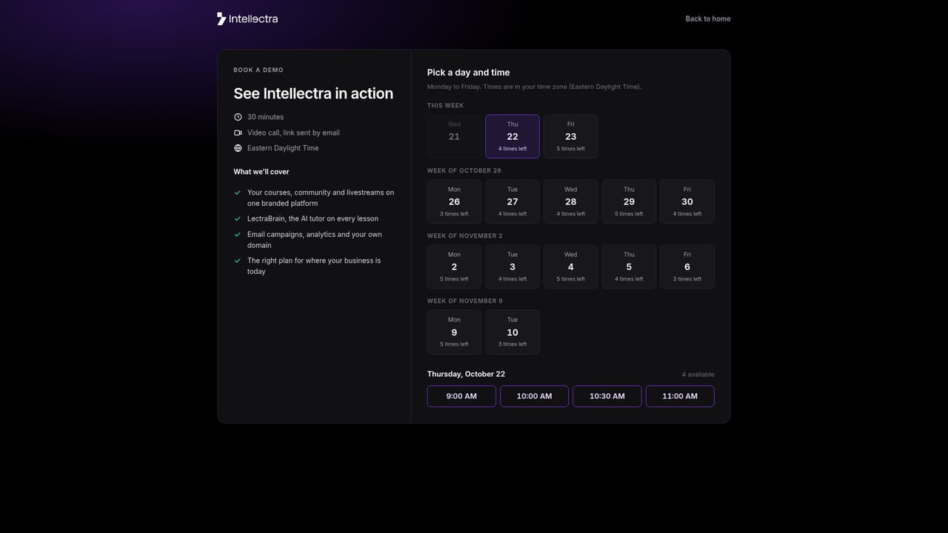The width and height of the screenshot is (948, 533).
Task: Click the "BOOK A DEMO" label
Action: (x=258, y=70)
